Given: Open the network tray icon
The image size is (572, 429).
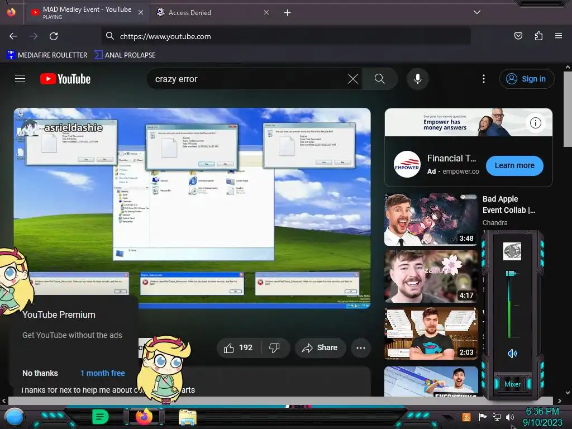Looking at the screenshot, I should pyautogui.click(x=497, y=417).
